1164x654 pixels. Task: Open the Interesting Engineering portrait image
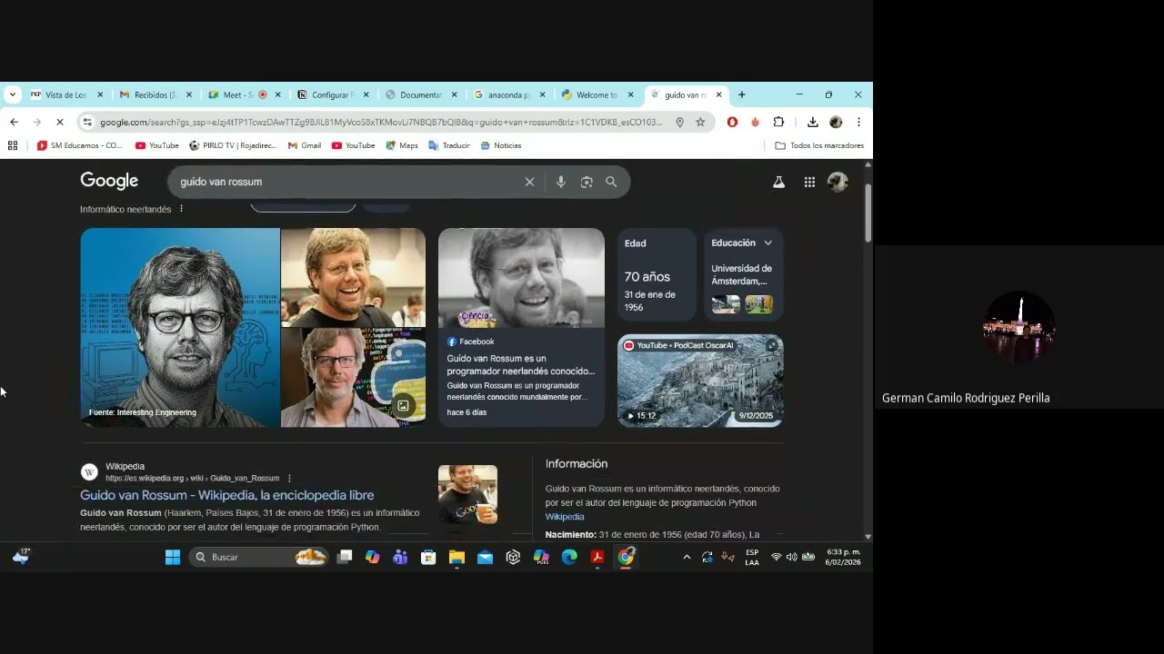coord(180,327)
